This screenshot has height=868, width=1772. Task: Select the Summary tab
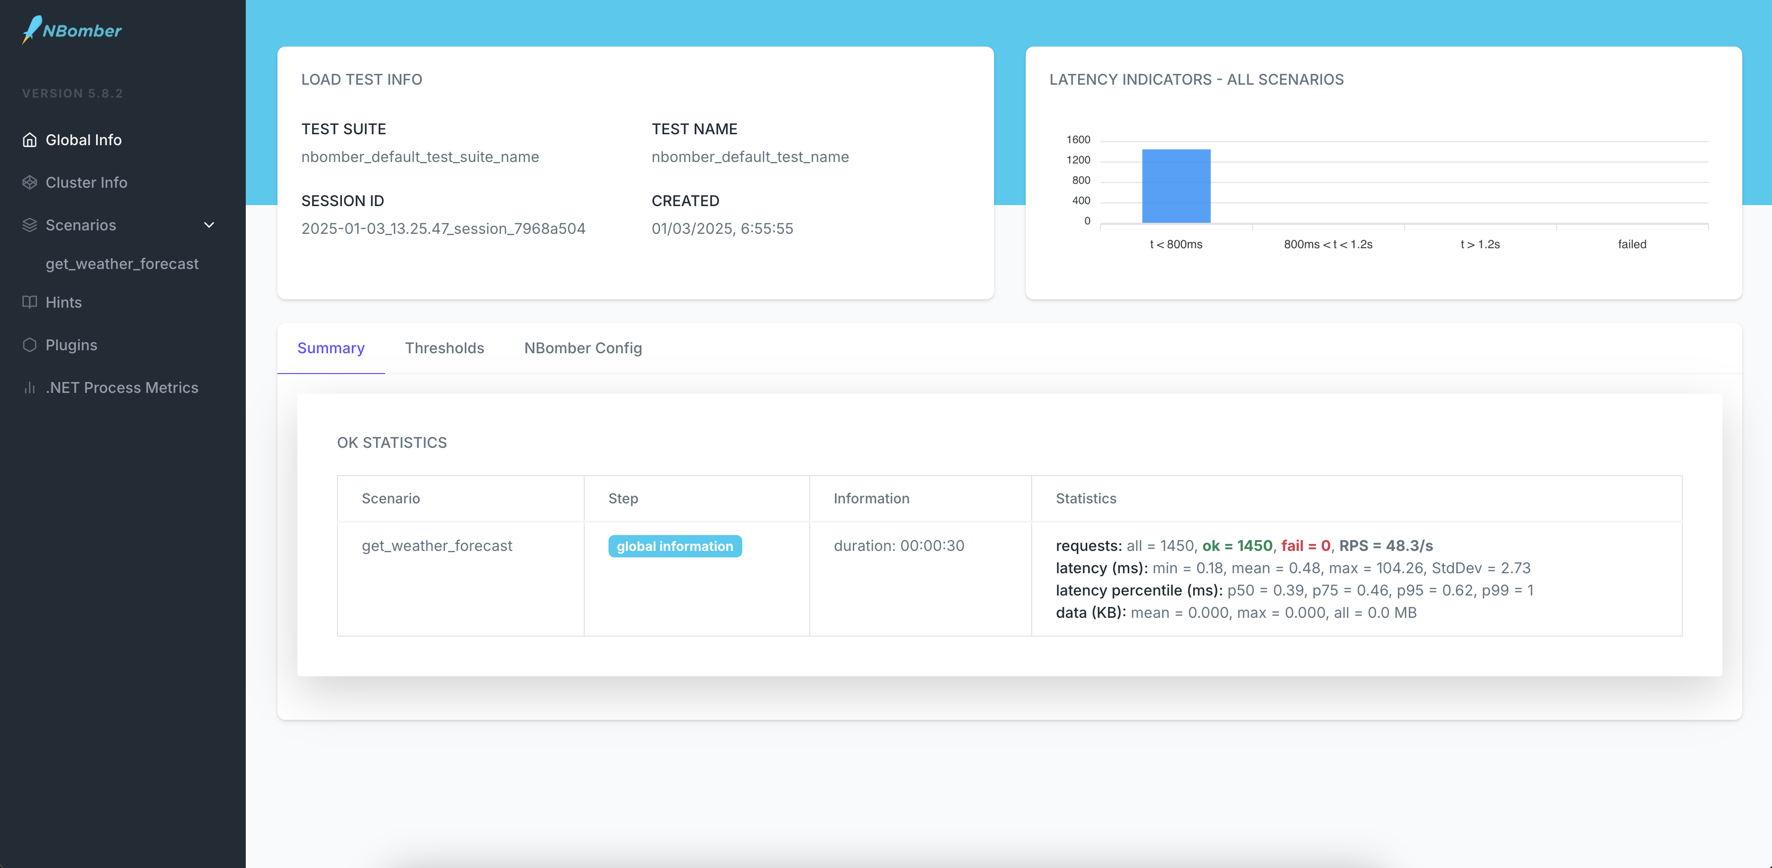[331, 347]
